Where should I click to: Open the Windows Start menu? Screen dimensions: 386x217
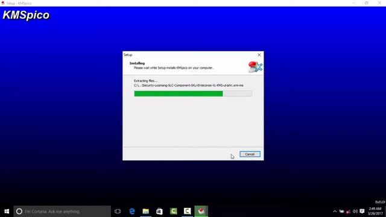pos(7,212)
